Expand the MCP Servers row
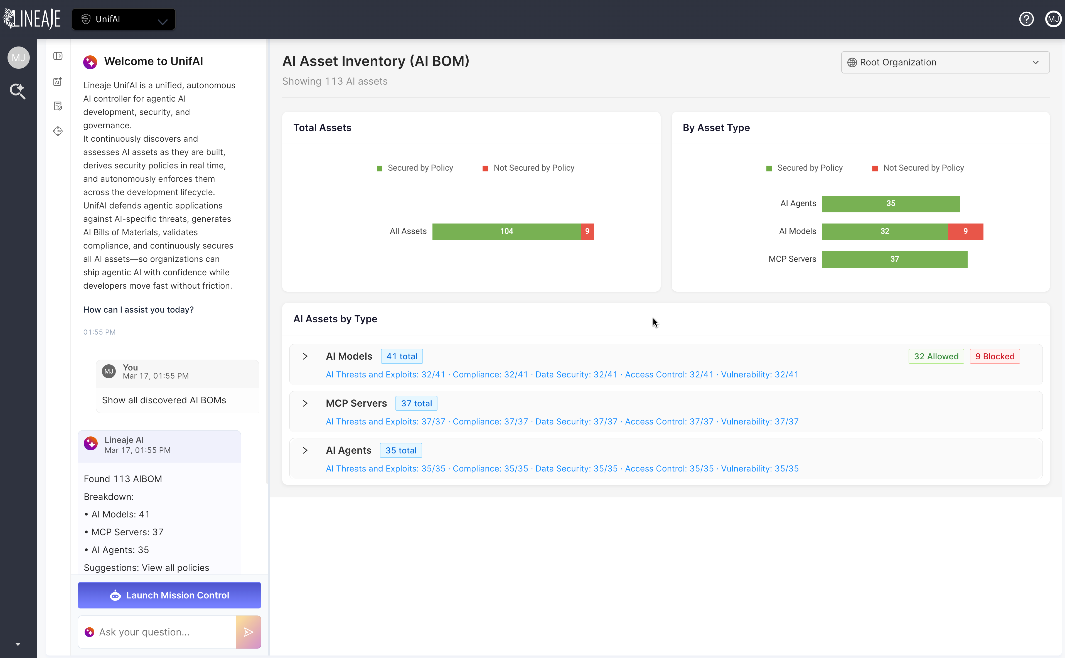Screen dimensions: 1065x658 point(305,403)
